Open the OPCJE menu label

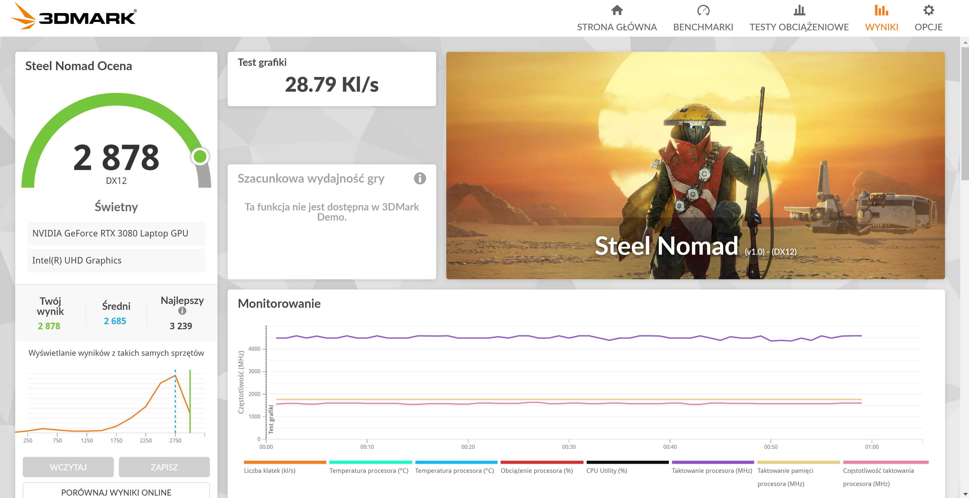click(928, 27)
